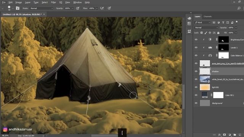Image resolution: width=244 pixels, height=137 pixels.
Task: Toggle visibility of the shadow layer
Action: coord(196,71)
